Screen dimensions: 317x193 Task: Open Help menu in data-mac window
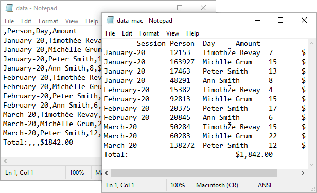tap(192, 33)
